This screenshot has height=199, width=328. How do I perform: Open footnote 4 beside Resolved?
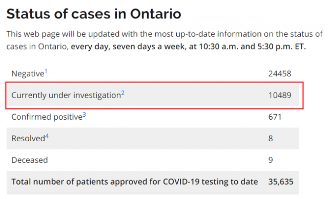[x=47, y=137]
